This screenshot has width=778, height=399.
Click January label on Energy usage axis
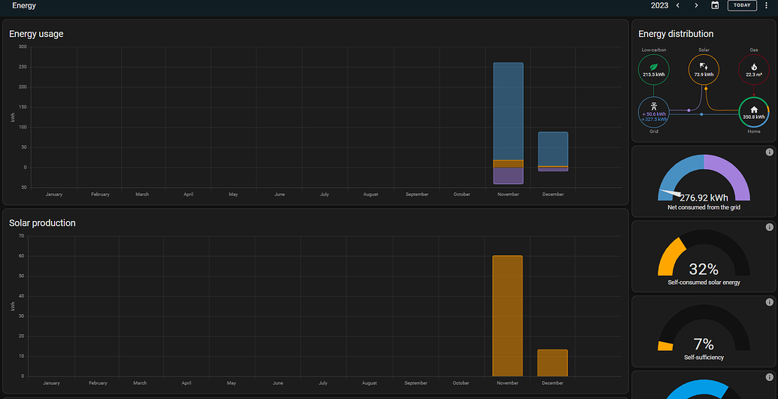pyautogui.click(x=54, y=195)
